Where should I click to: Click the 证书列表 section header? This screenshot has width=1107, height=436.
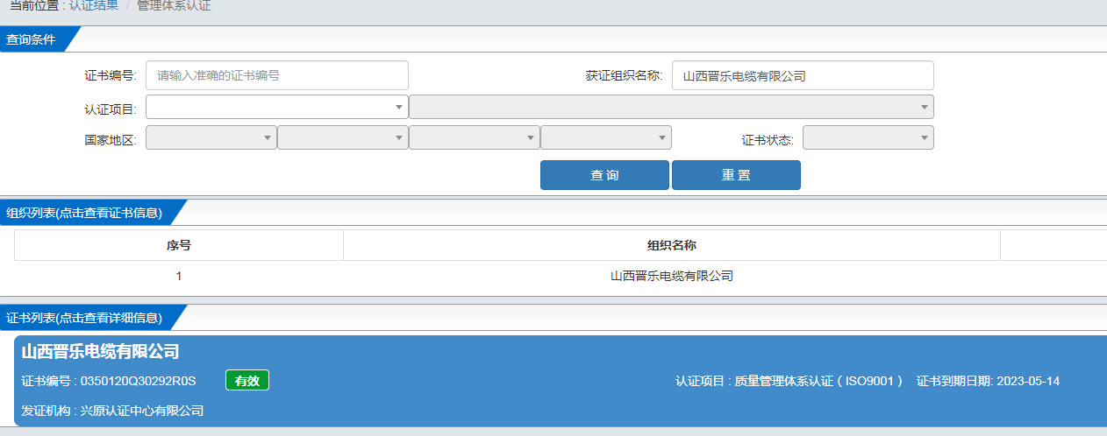coord(85,317)
